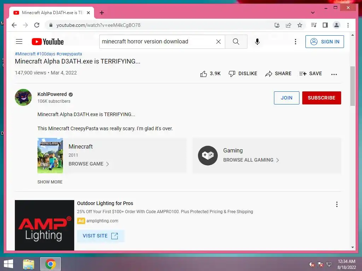Click scrollbar down arrow
The image size is (362, 271).
click(352, 247)
